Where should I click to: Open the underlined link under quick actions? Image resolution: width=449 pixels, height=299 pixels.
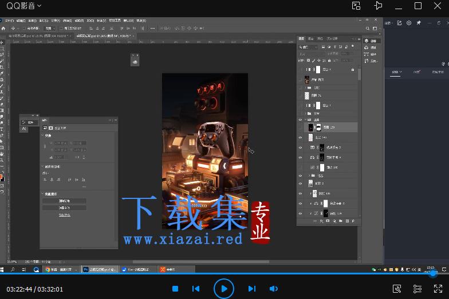64,215
